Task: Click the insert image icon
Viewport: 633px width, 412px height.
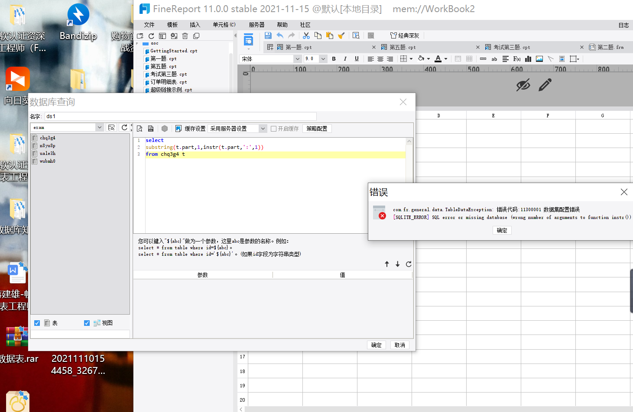Action: (539, 59)
